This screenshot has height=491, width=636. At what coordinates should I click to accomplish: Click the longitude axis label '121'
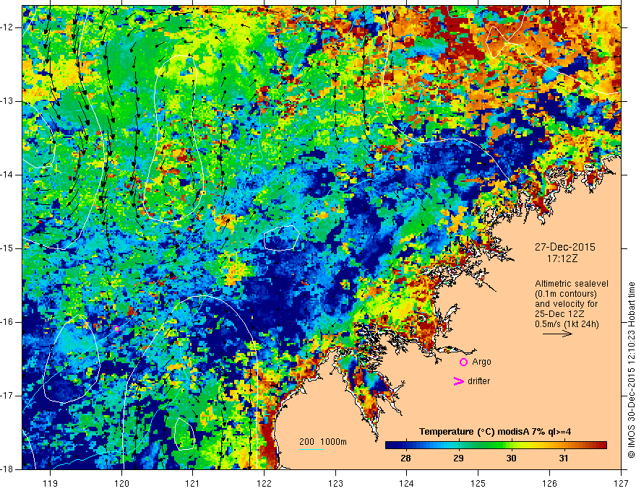click(x=193, y=483)
